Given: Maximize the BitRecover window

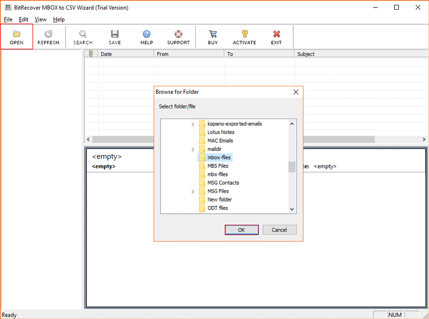Looking at the screenshot, I should point(396,8).
